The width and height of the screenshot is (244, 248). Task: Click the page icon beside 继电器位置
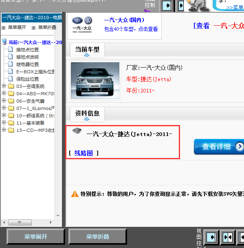click(11, 64)
